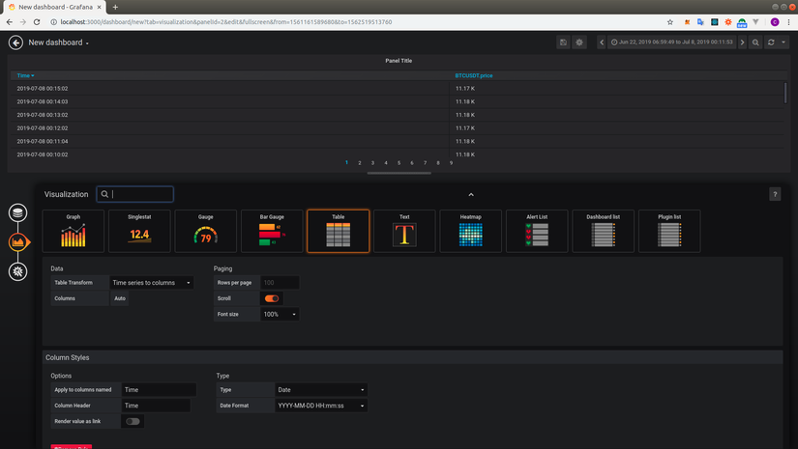This screenshot has height=449, width=798.
Task: Open the refresh interval dropdown
Action: point(783,42)
